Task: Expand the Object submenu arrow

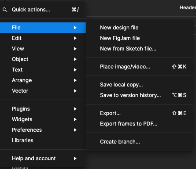Action: (x=75, y=59)
